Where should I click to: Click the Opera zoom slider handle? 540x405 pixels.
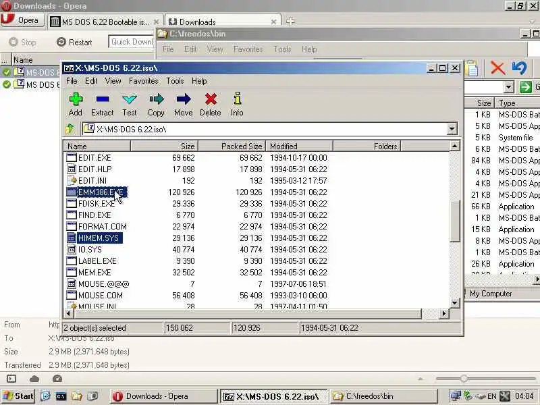[x=464, y=379]
